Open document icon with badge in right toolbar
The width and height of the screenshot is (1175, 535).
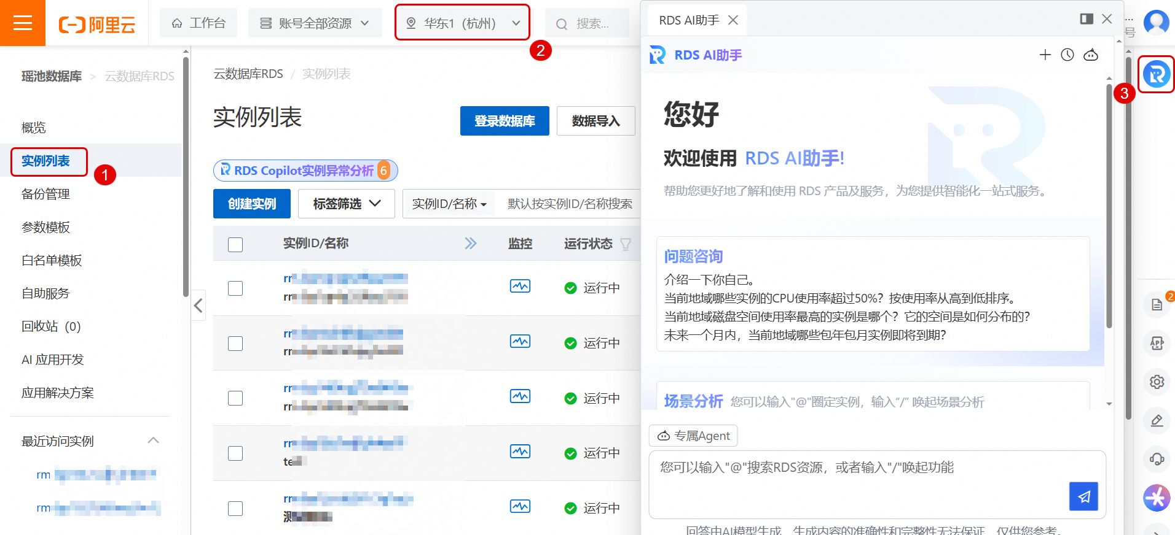coord(1157,305)
